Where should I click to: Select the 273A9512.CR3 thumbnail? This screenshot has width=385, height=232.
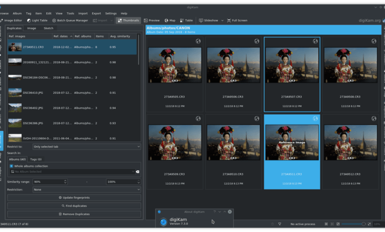[x=350, y=152]
